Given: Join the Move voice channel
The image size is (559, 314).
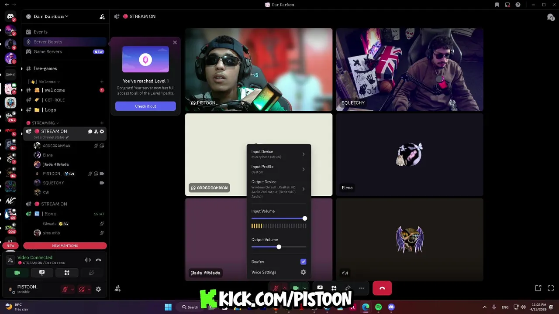Looking at the screenshot, I should [x=65, y=214].
